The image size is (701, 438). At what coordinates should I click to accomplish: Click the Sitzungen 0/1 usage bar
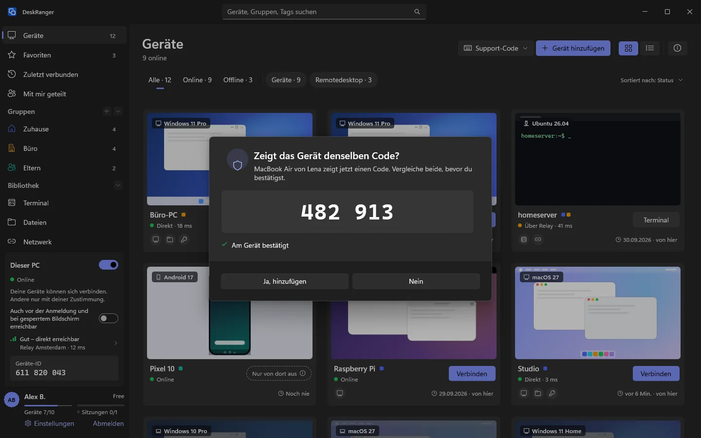coord(101,405)
